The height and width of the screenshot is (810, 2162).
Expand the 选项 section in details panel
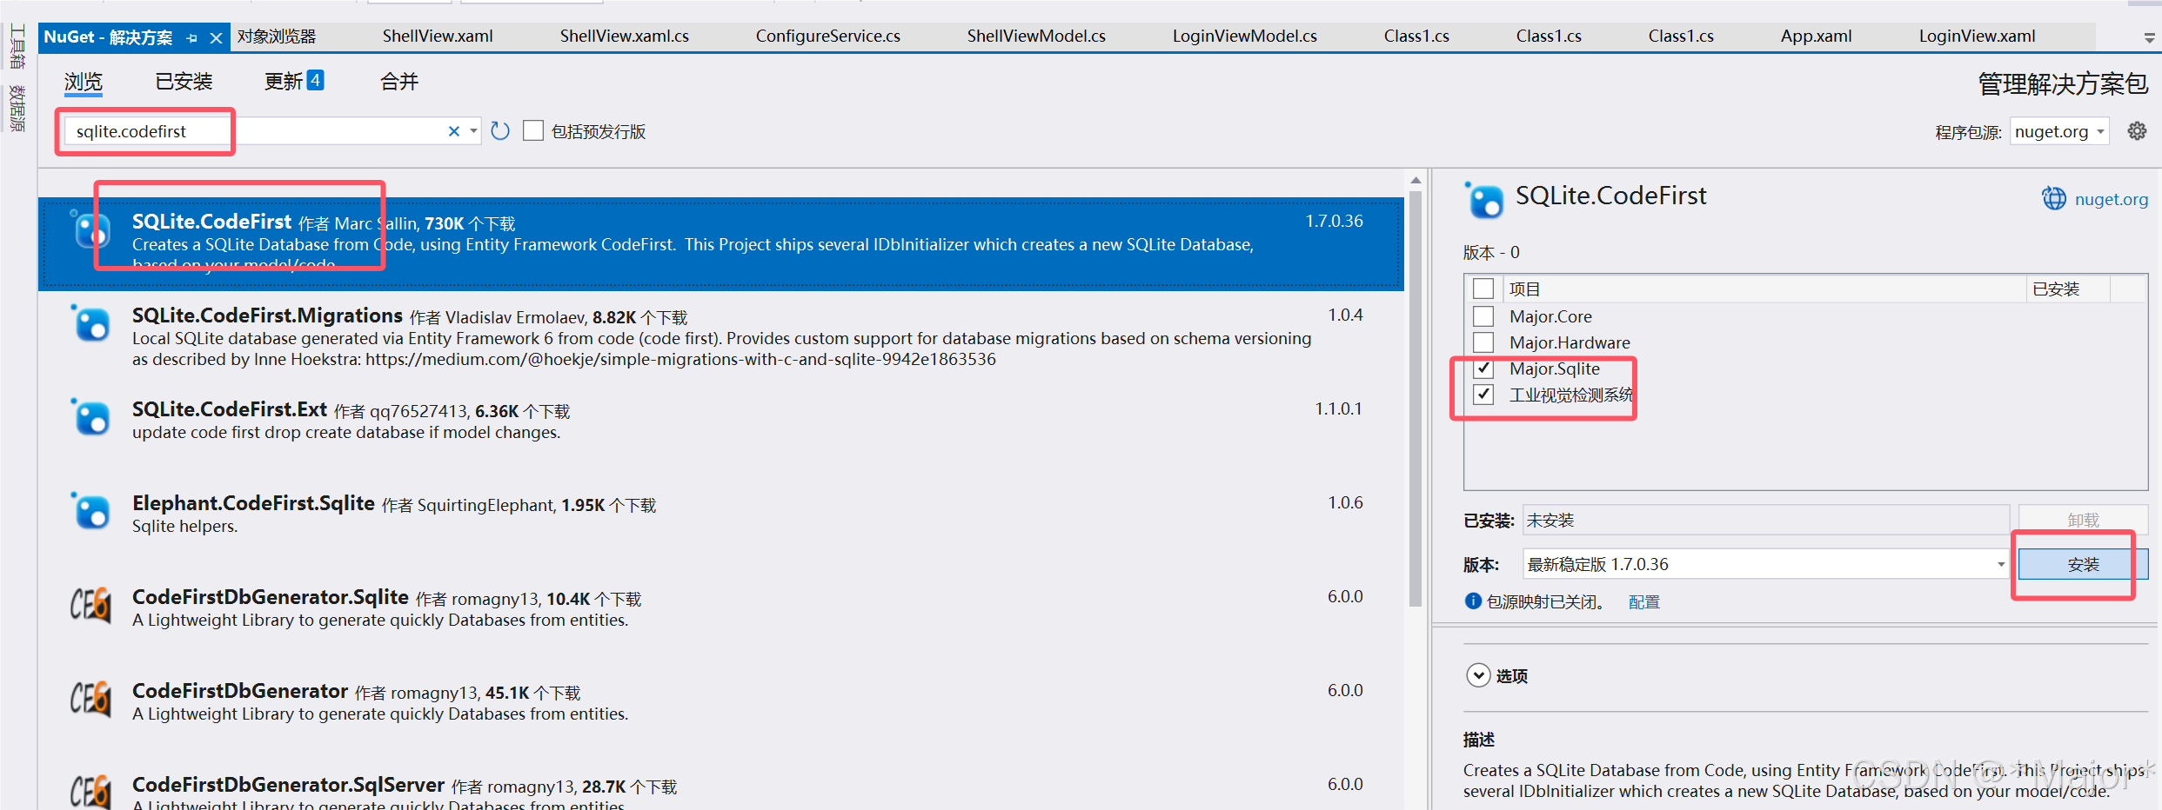tap(1477, 675)
